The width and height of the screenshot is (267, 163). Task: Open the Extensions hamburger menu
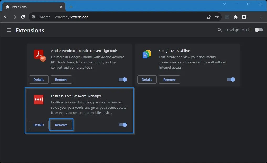9,30
